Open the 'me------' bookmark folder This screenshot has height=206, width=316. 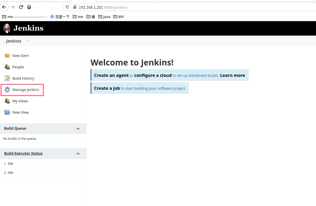coord(24,17)
